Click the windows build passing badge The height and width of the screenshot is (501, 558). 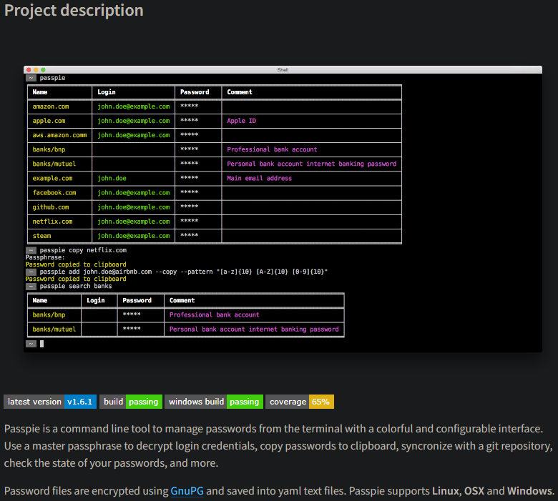point(214,402)
